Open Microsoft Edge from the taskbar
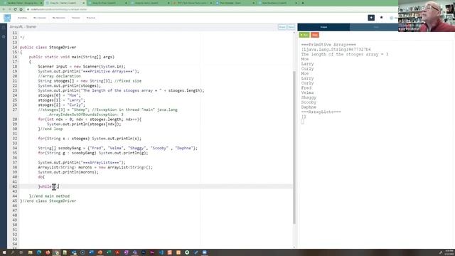 click(x=39, y=252)
